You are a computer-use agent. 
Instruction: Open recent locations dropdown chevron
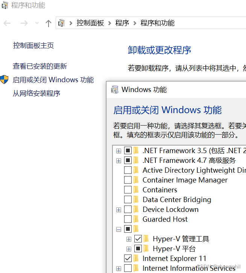point(37,23)
